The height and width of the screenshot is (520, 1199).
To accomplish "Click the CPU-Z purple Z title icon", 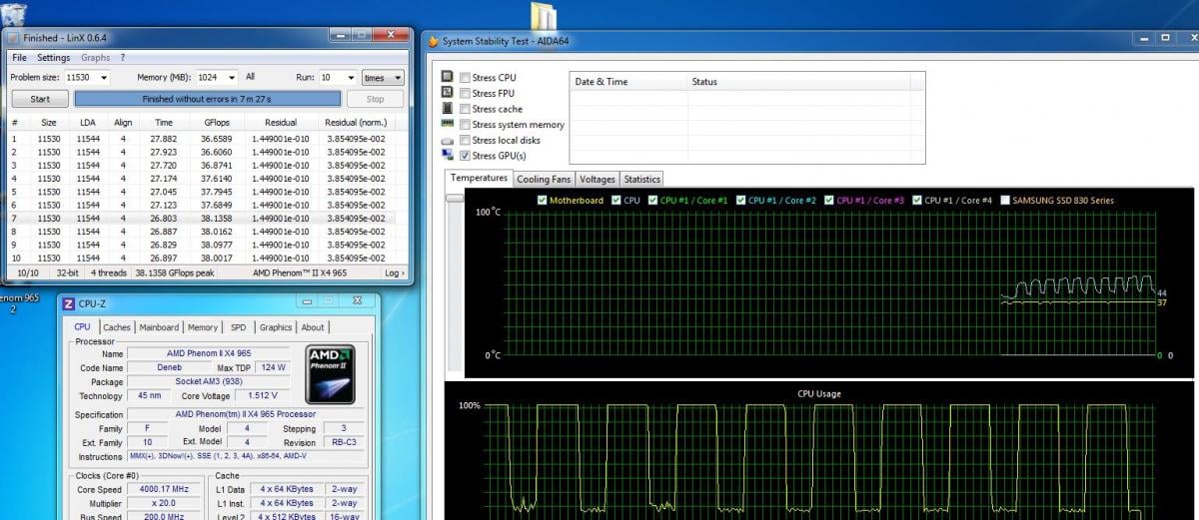I will tap(68, 302).
